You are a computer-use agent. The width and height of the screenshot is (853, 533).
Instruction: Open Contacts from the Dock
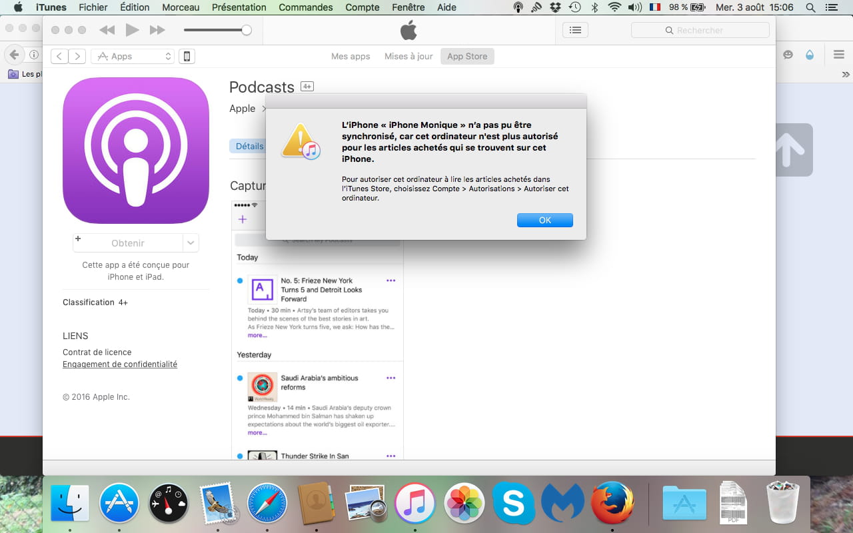[x=317, y=503]
